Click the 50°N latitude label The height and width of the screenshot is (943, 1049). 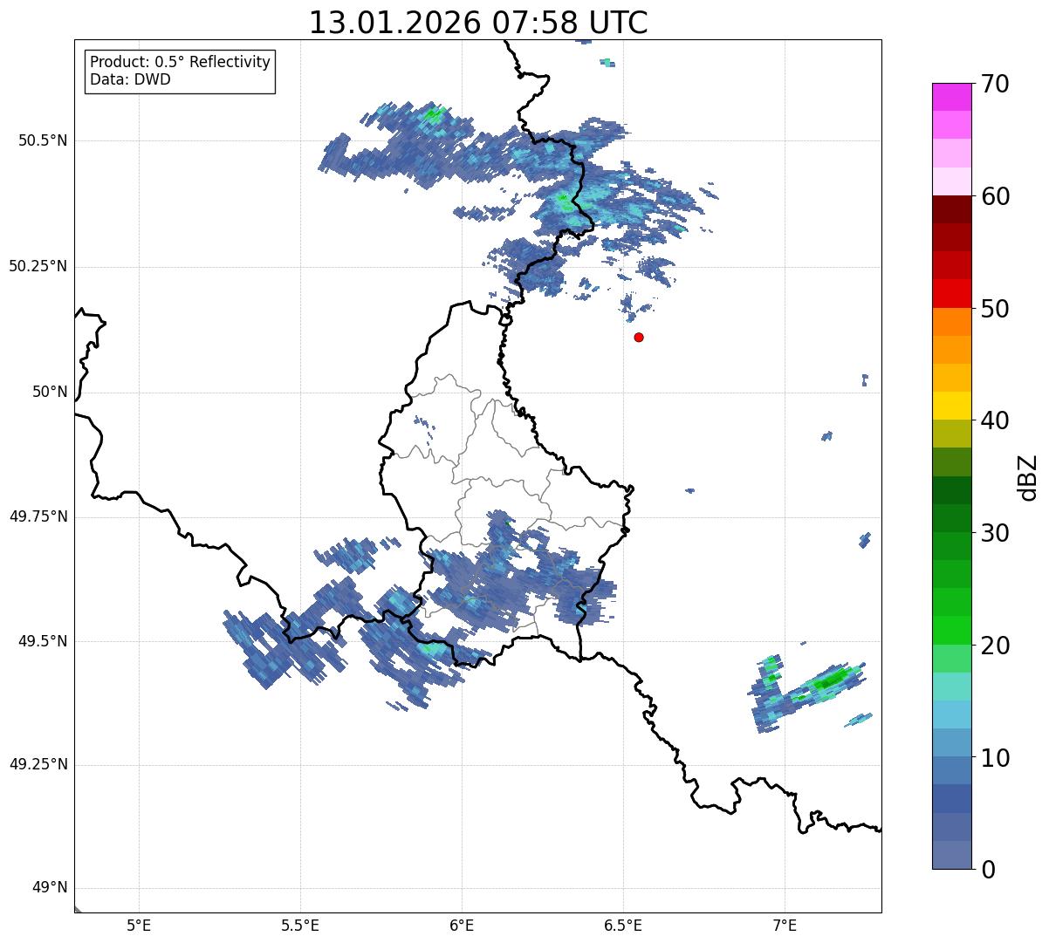[50, 392]
